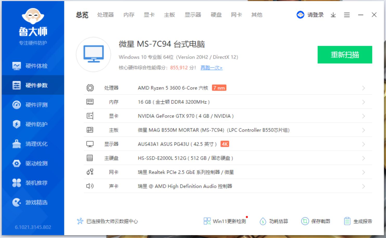Open 硬件防护 shield icon

[x=17, y=124]
